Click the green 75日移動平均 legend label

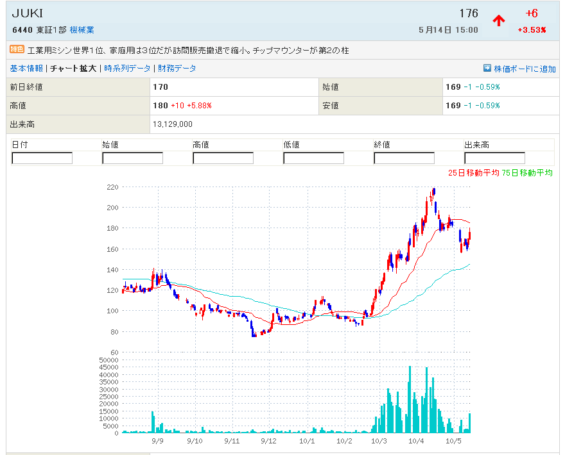point(527,173)
